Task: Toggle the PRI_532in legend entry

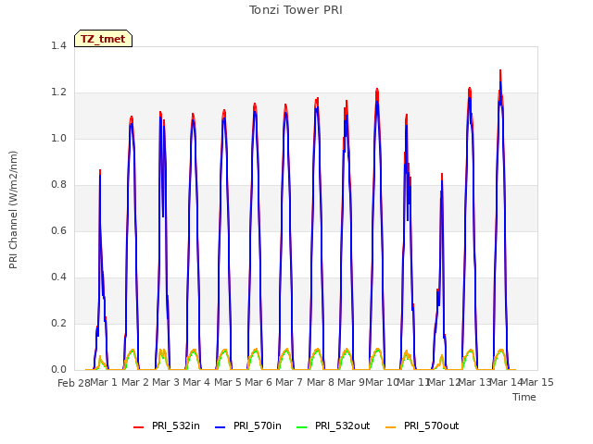Action: click(167, 425)
